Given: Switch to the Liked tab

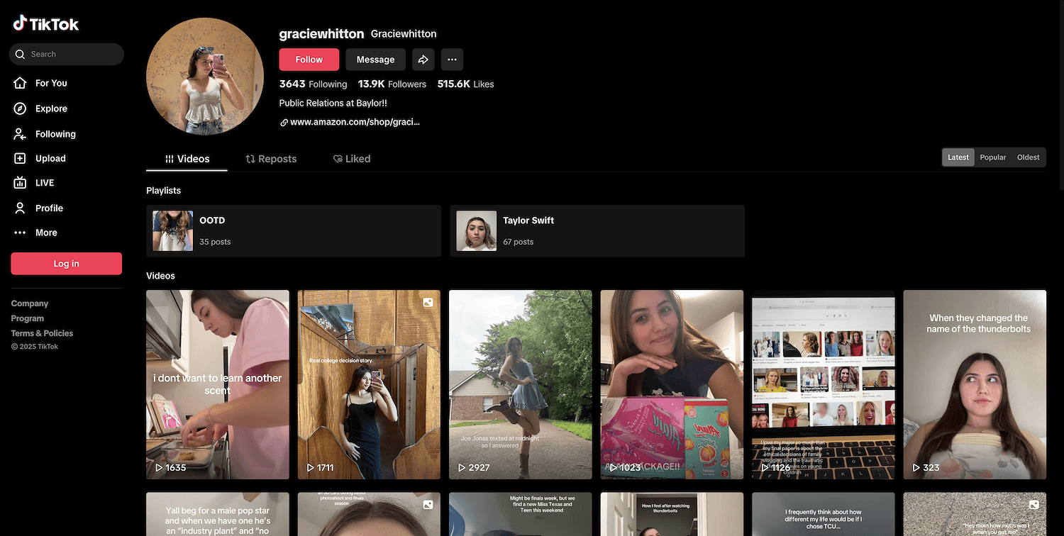Looking at the screenshot, I should (x=352, y=159).
